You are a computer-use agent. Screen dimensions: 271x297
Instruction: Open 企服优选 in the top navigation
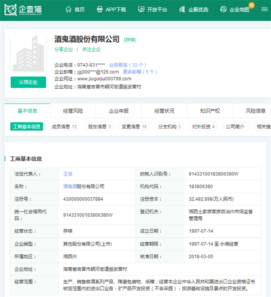[x=198, y=9]
